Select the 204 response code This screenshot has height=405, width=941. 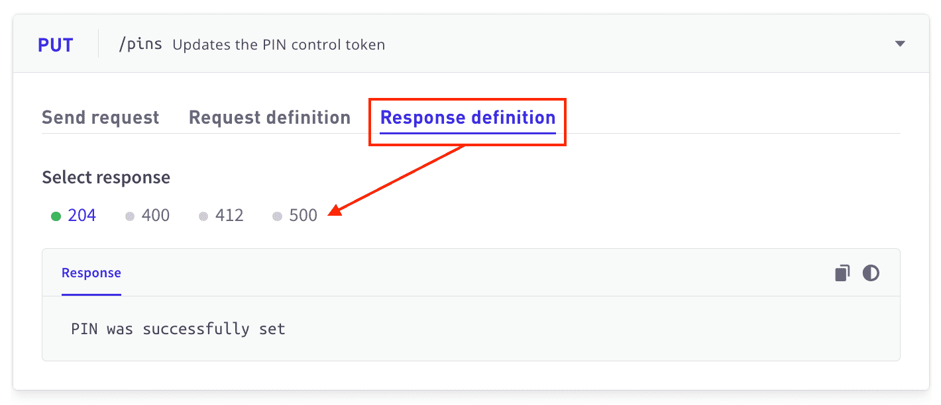click(x=80, y=215)
